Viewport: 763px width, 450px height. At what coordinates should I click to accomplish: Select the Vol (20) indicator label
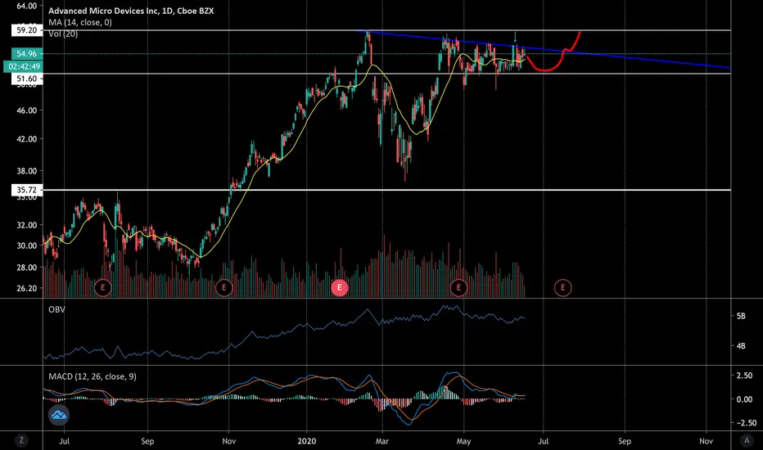click(63, 34)
